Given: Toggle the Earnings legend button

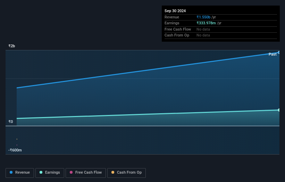Looking at the screenshot, I should pyautogui.click(x=50, y=173).
